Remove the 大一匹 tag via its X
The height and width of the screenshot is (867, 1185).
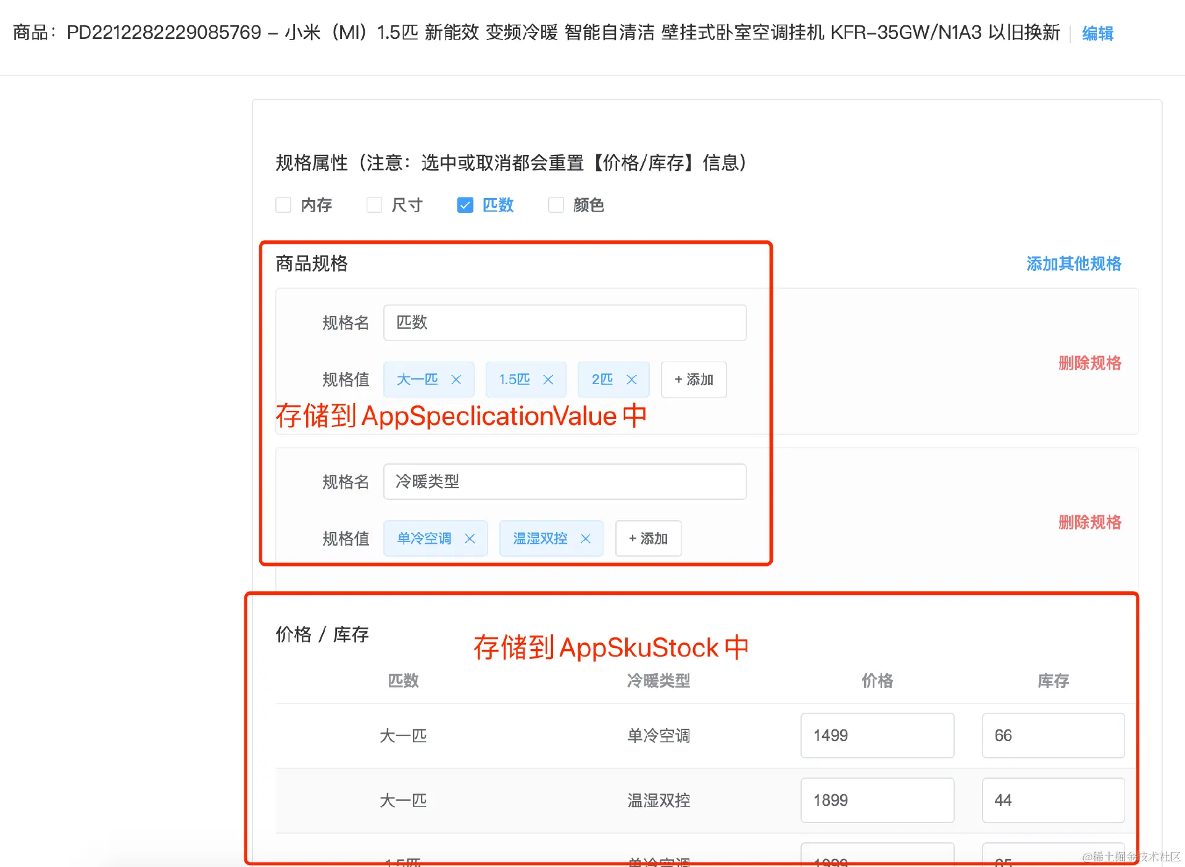pyautogui.click(x=456, y=380)
